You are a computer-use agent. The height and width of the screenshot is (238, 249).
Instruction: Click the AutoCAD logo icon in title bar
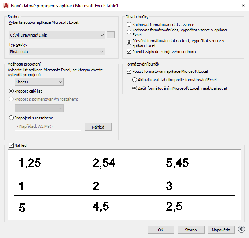click(x=6, y=6)
